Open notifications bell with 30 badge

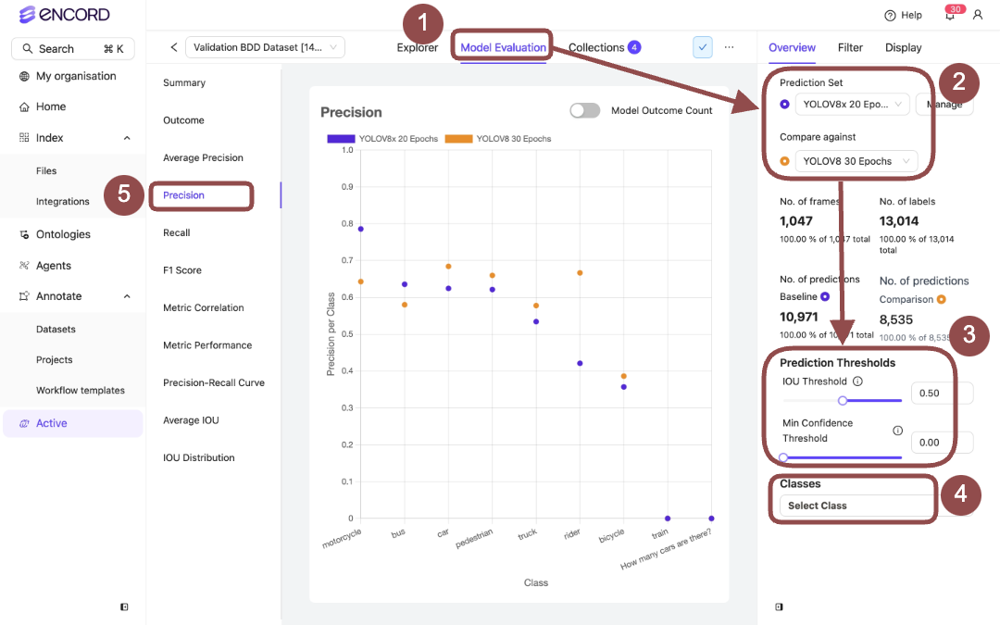coord(951,14)
